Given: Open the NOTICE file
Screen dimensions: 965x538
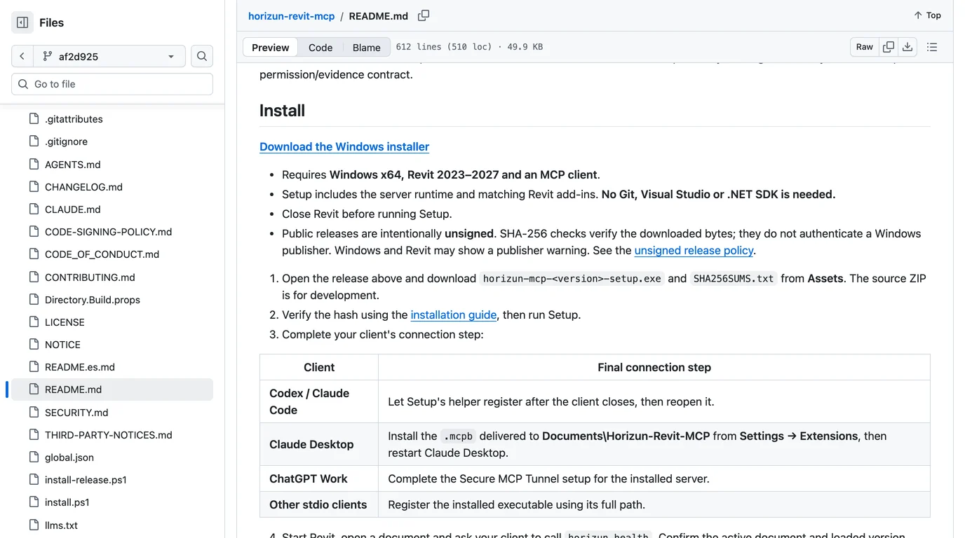Looking at the screenshot, I should 112,345.
